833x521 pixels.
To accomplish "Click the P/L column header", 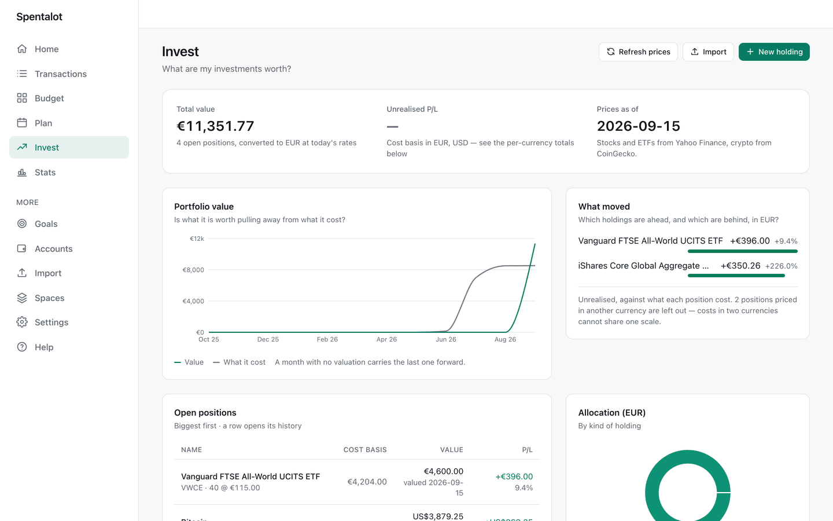I will pyautogui.click(x=528, y=450).
